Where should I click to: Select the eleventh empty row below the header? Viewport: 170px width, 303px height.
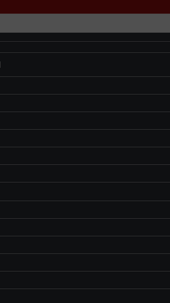point(85,210)
